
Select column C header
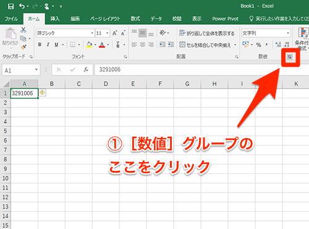pos(78,84)
